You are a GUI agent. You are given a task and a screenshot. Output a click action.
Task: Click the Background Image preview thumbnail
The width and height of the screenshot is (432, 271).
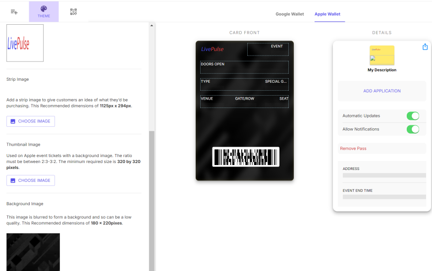pos(33,252)
